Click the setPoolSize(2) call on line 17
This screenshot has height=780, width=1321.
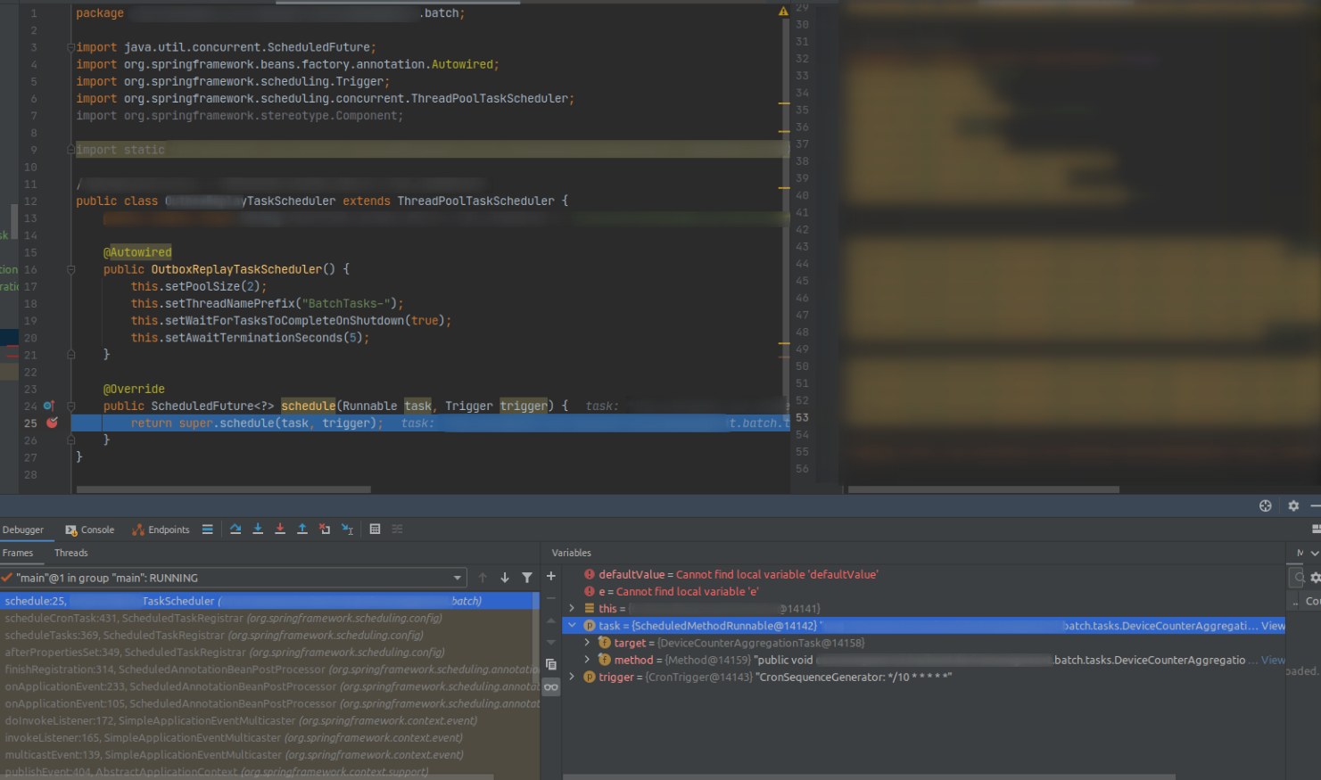coord(212,286)
